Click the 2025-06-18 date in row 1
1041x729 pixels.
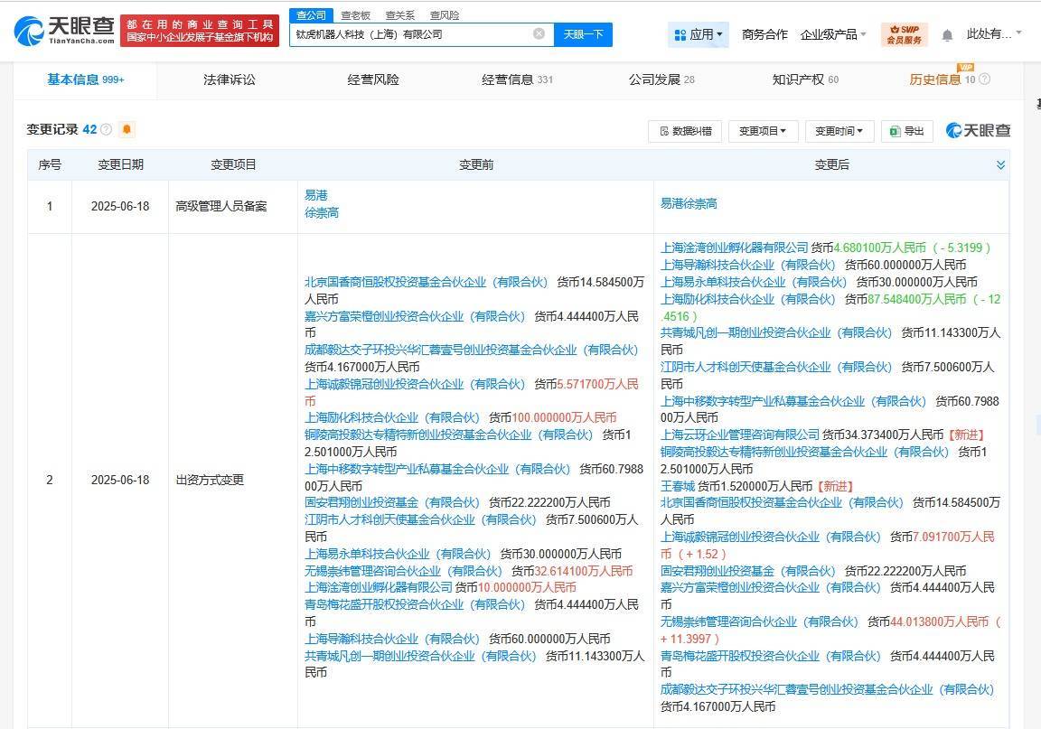coord(120,207)
